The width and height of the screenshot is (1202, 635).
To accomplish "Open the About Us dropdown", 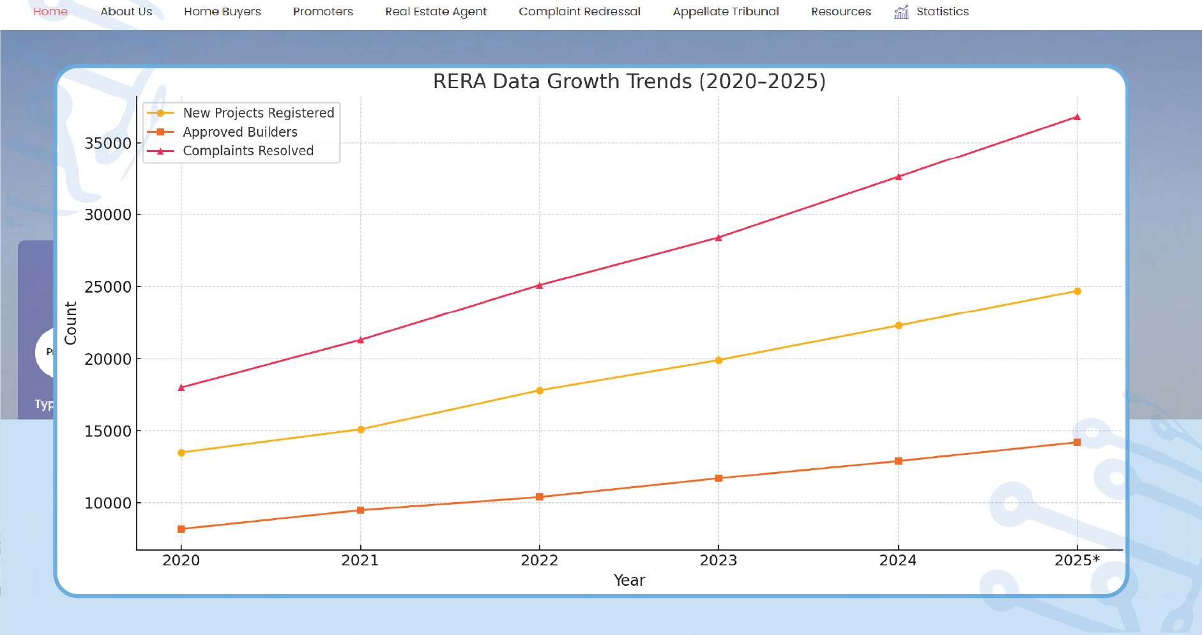I will (x=126, y=11).
